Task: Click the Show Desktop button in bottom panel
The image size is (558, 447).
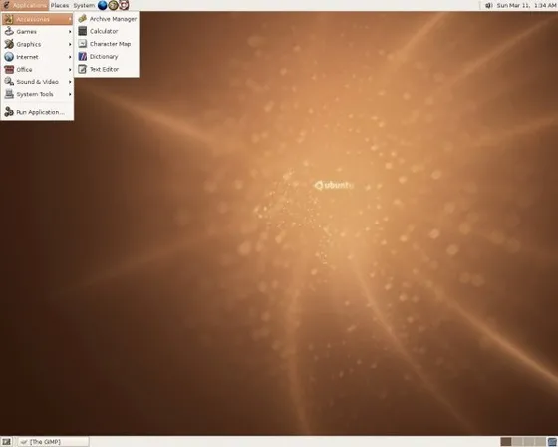Action: [x=6, y=442]
